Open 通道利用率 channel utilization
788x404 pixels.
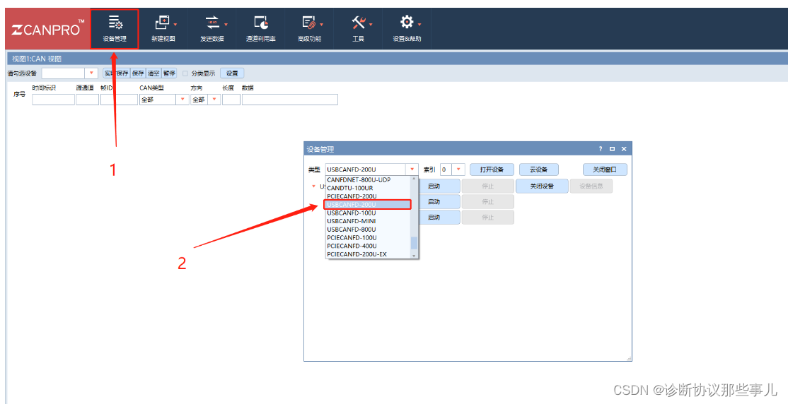point(261,29)
